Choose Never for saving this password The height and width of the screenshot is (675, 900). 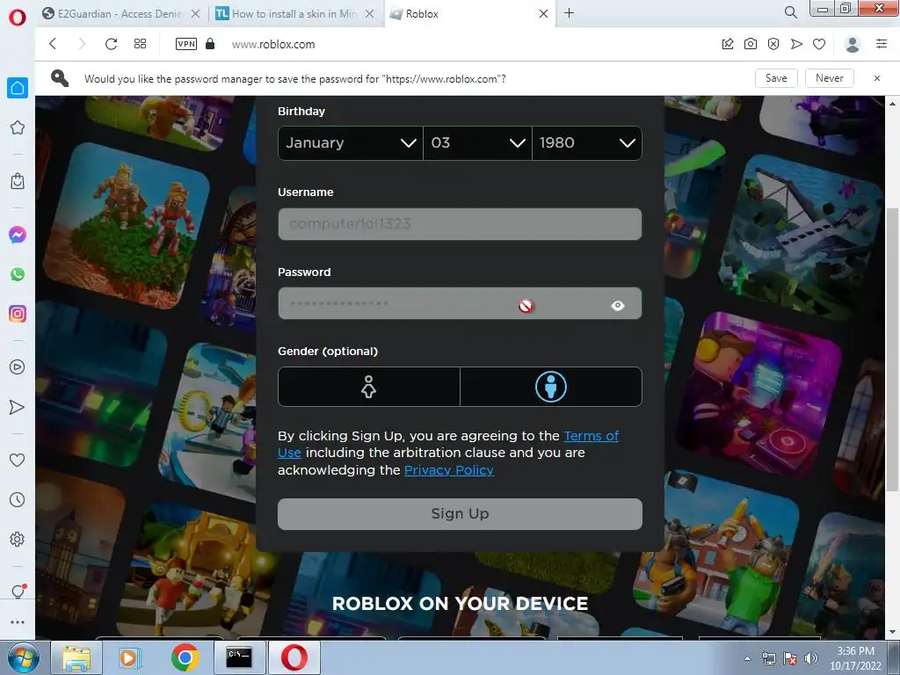pos(830,78)
